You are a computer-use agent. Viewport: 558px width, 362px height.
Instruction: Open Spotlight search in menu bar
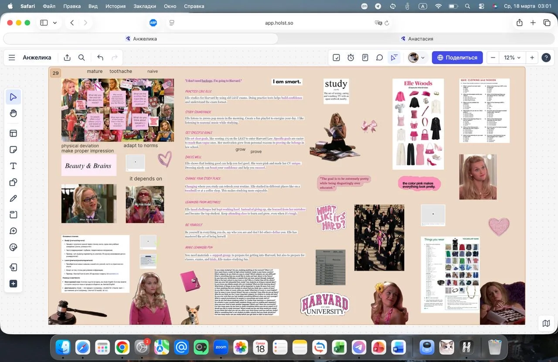tap(467, 6)
